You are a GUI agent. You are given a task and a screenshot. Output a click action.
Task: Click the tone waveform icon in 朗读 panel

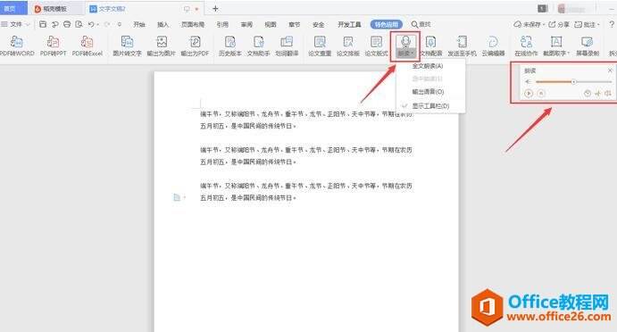[x=597, y=93]
